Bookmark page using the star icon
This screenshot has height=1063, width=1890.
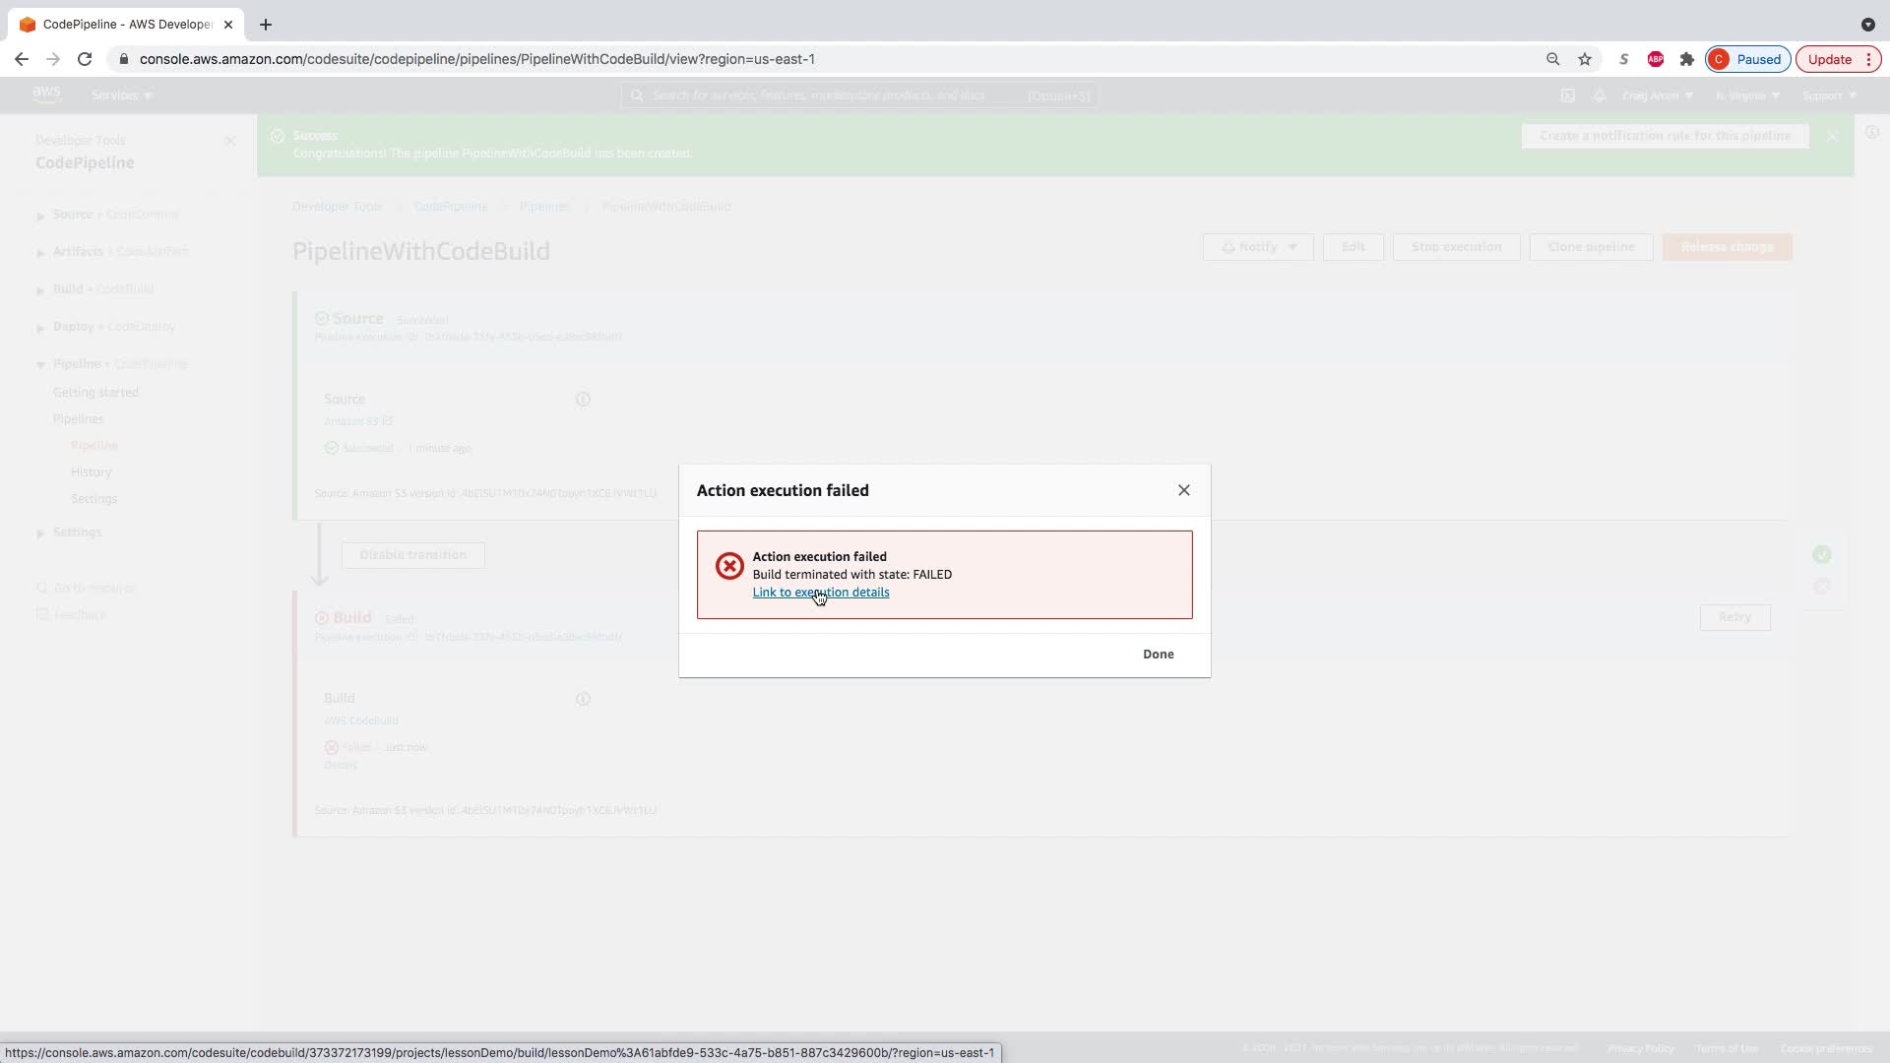1584,59
